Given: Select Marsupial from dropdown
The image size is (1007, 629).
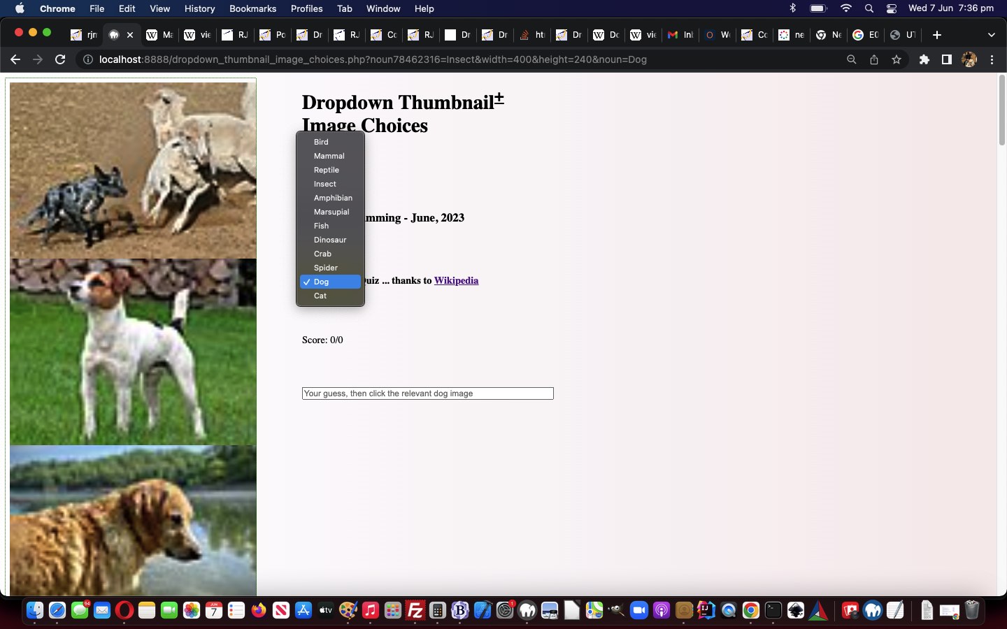Looking at the screenshot, I should coord(330,212).
